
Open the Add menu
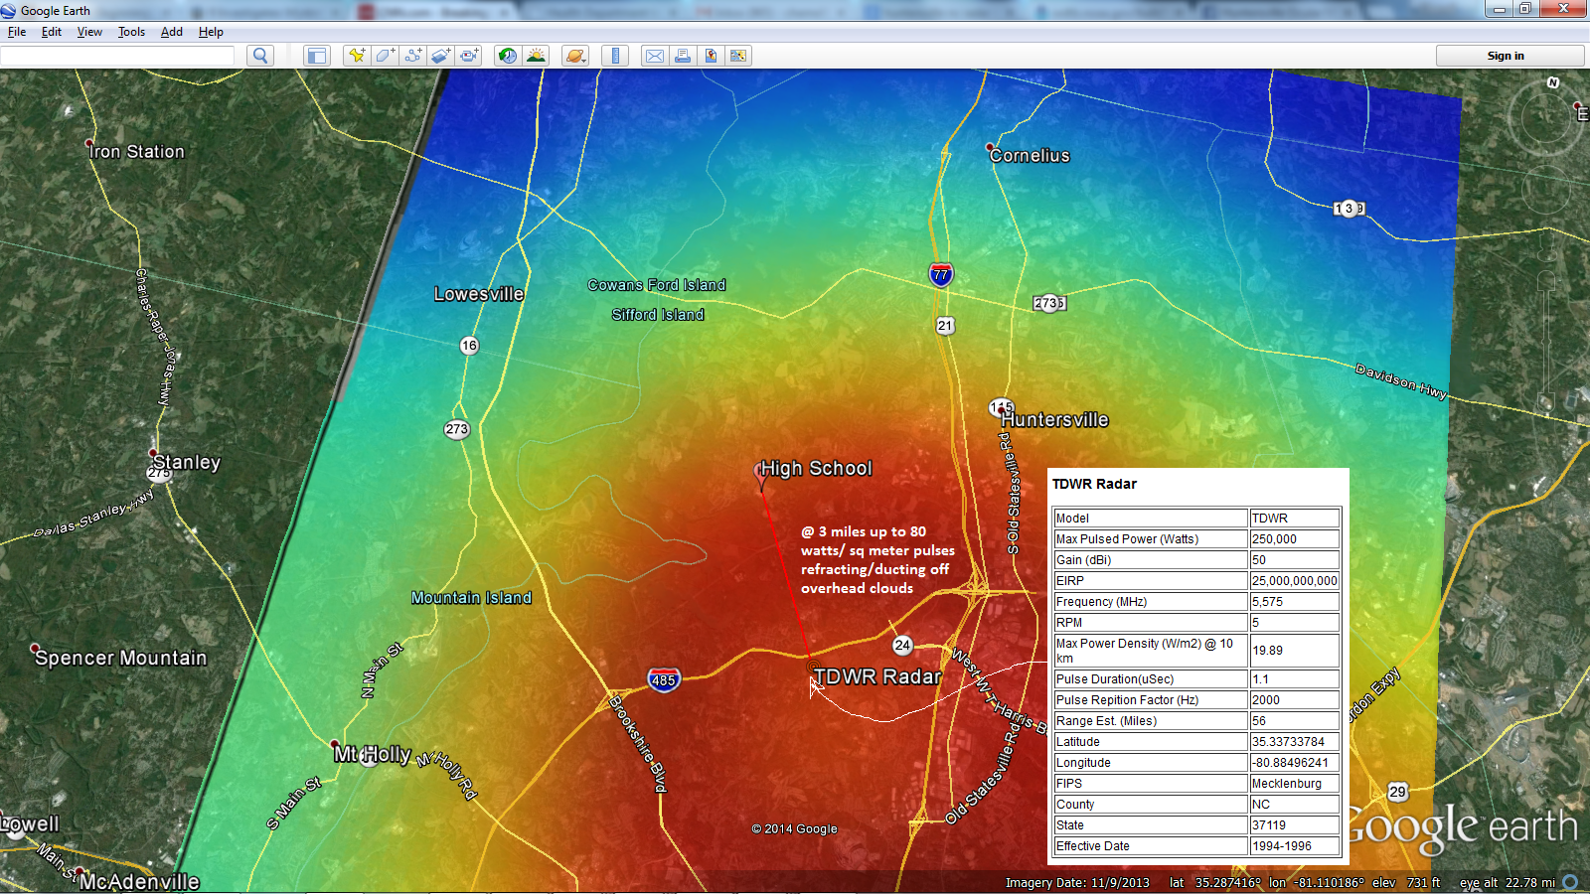coord(172,32)
